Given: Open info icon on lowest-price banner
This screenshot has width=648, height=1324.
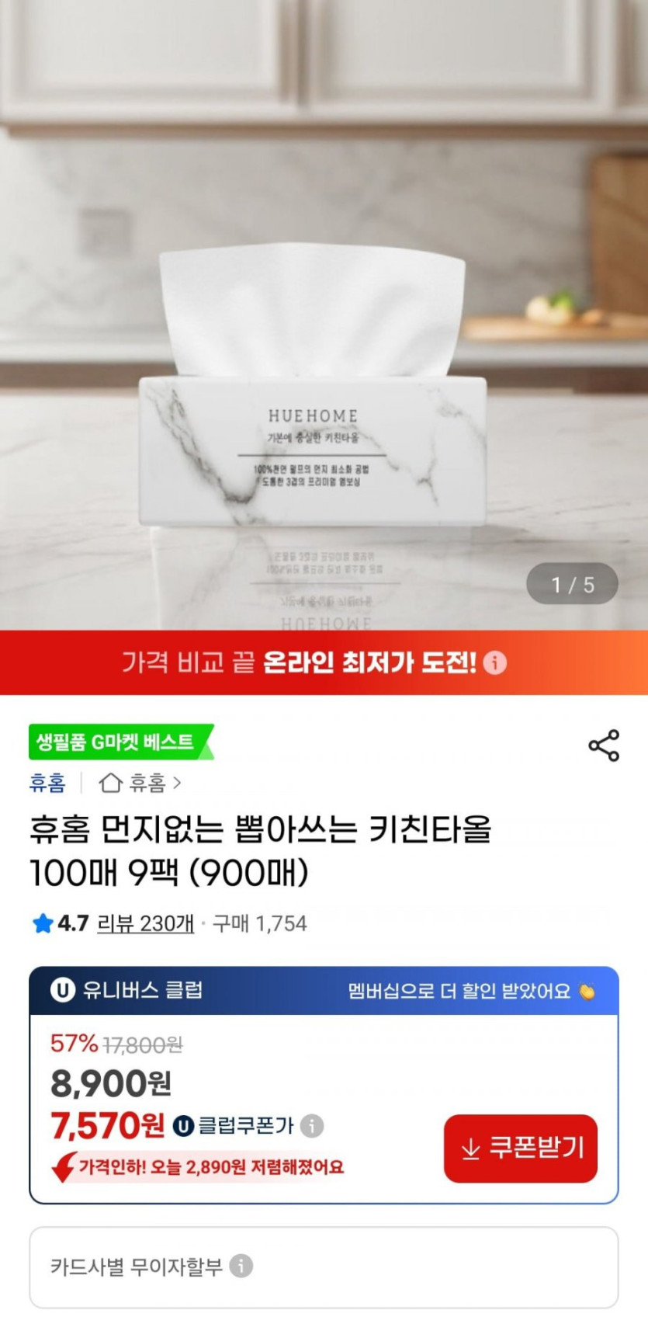Looking at the screenshot, I should 494,662.
